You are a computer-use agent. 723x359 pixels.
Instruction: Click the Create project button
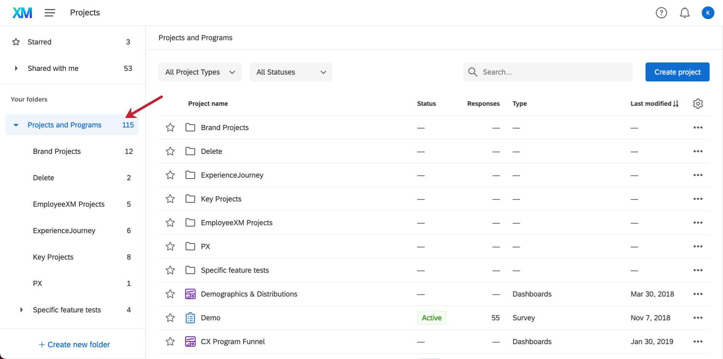[677, 72]
